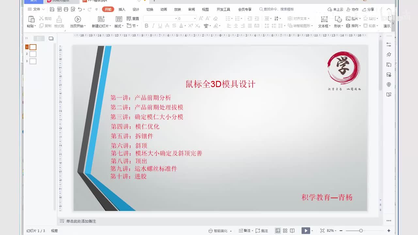Toggle normal view in status bar
Viewport: 418px width, 235px height.
click(278, 230)
